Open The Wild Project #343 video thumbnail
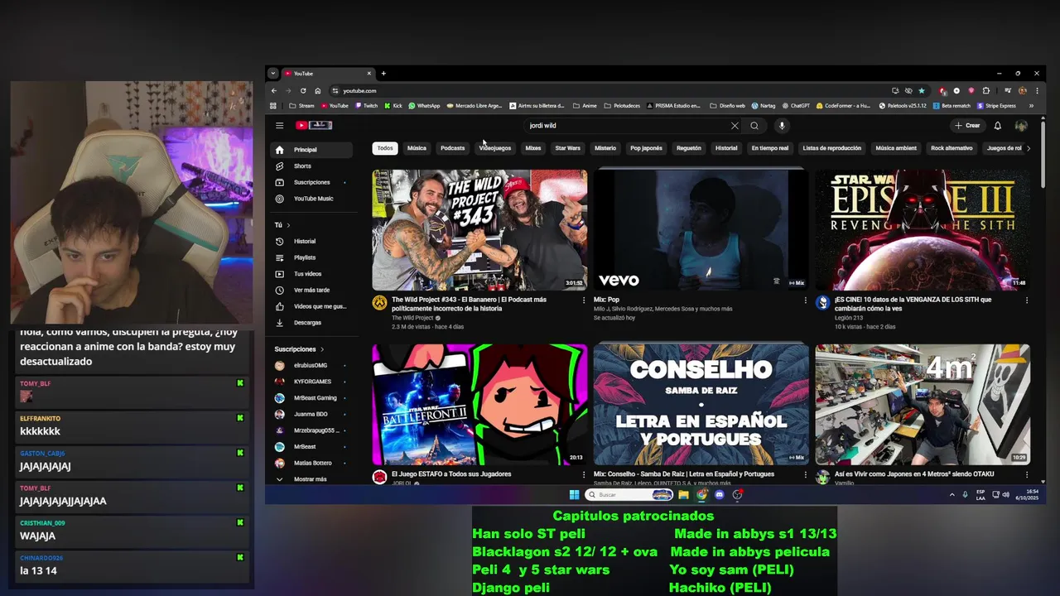1060x596 pixels. pyautogui.click(x=479, y=230)
